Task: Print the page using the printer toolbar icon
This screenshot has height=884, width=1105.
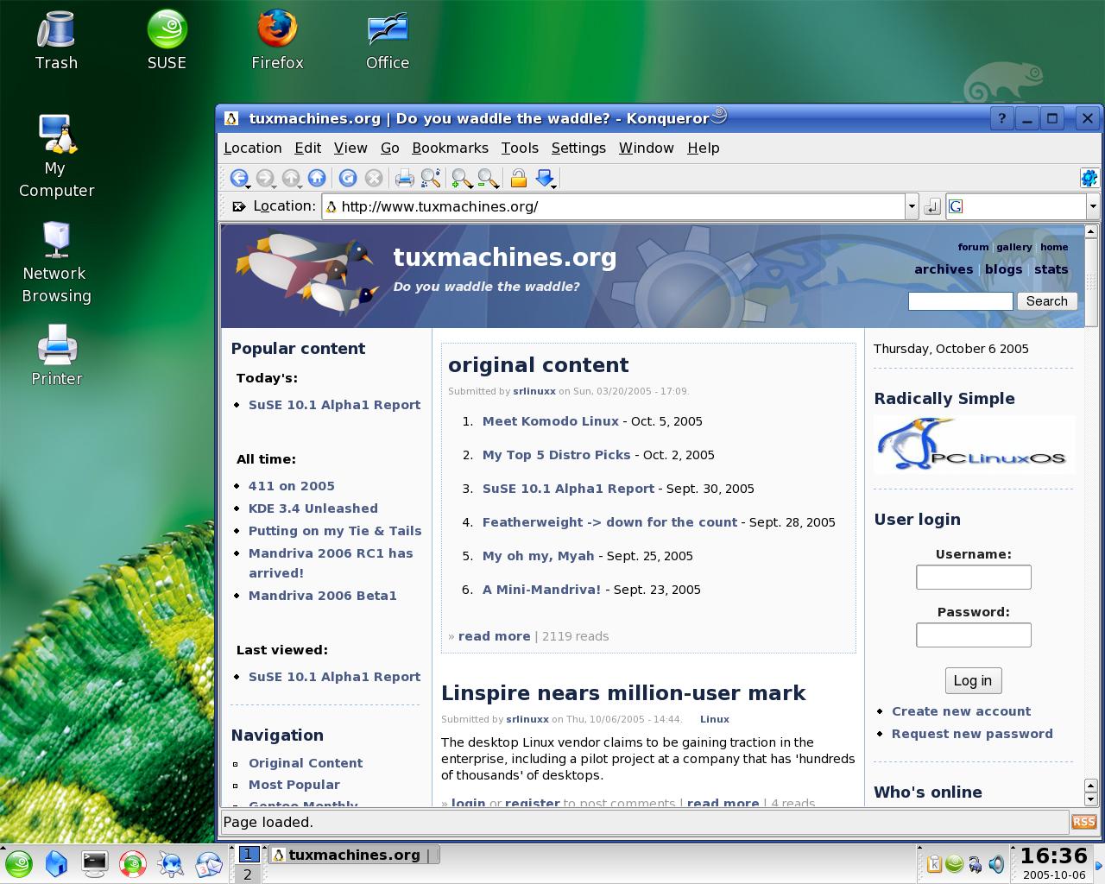Action: pos(404,178)
